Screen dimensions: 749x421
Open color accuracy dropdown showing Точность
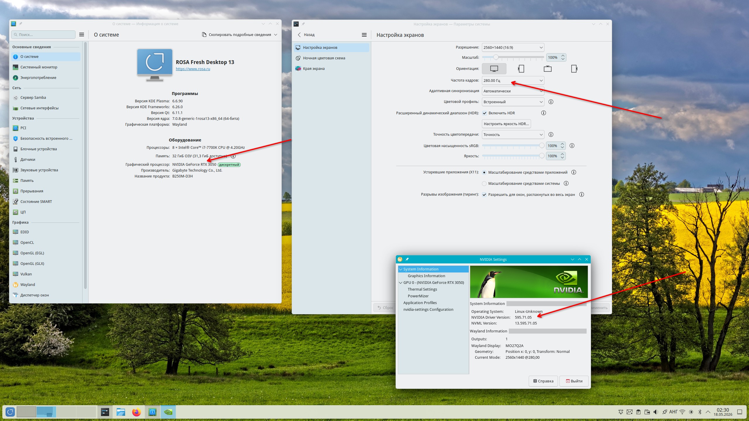(x=513, y=134)
